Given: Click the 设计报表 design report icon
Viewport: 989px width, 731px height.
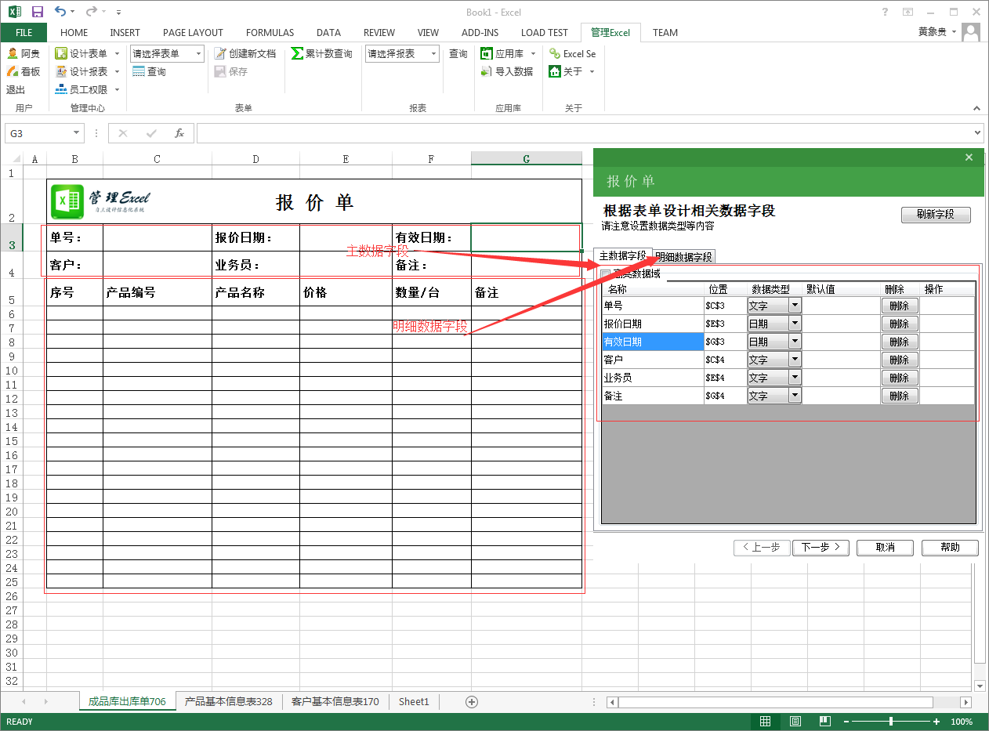Looking at the screenshot, I should tap(61, 71).
